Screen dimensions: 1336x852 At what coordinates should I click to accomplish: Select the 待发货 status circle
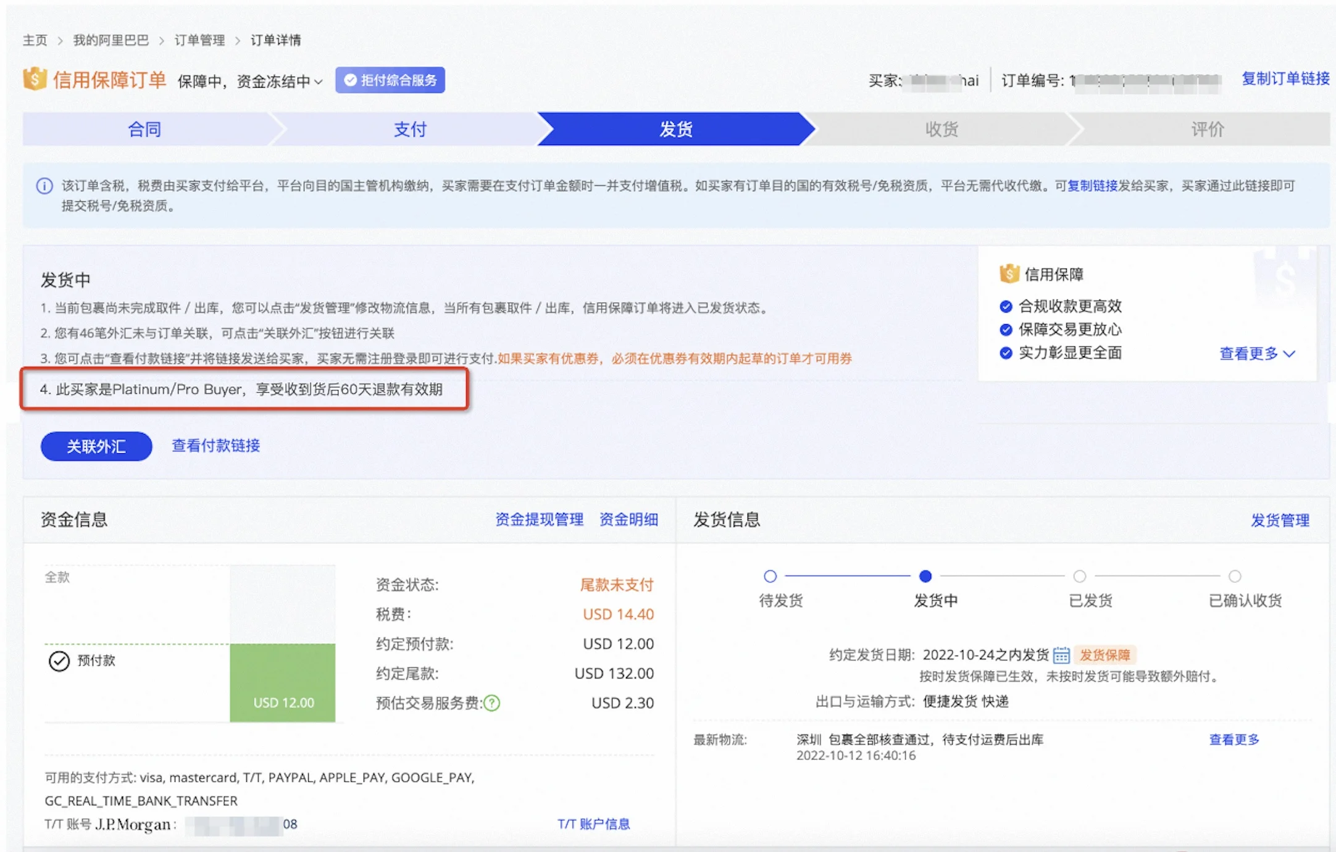770,577
